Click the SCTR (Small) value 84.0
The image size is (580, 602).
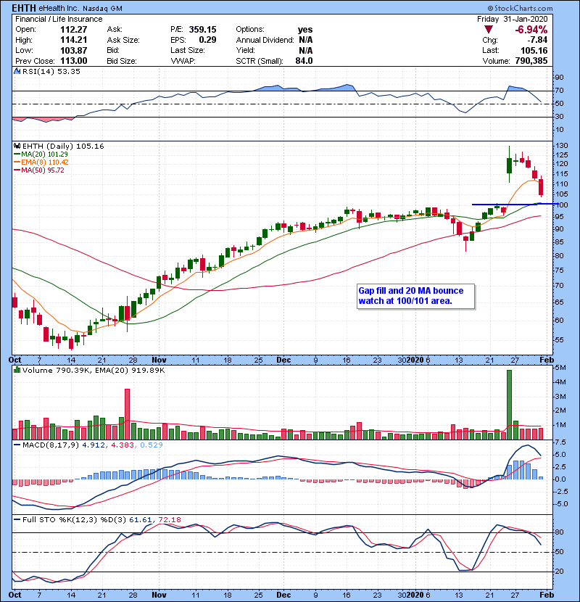tap(304, 61)
